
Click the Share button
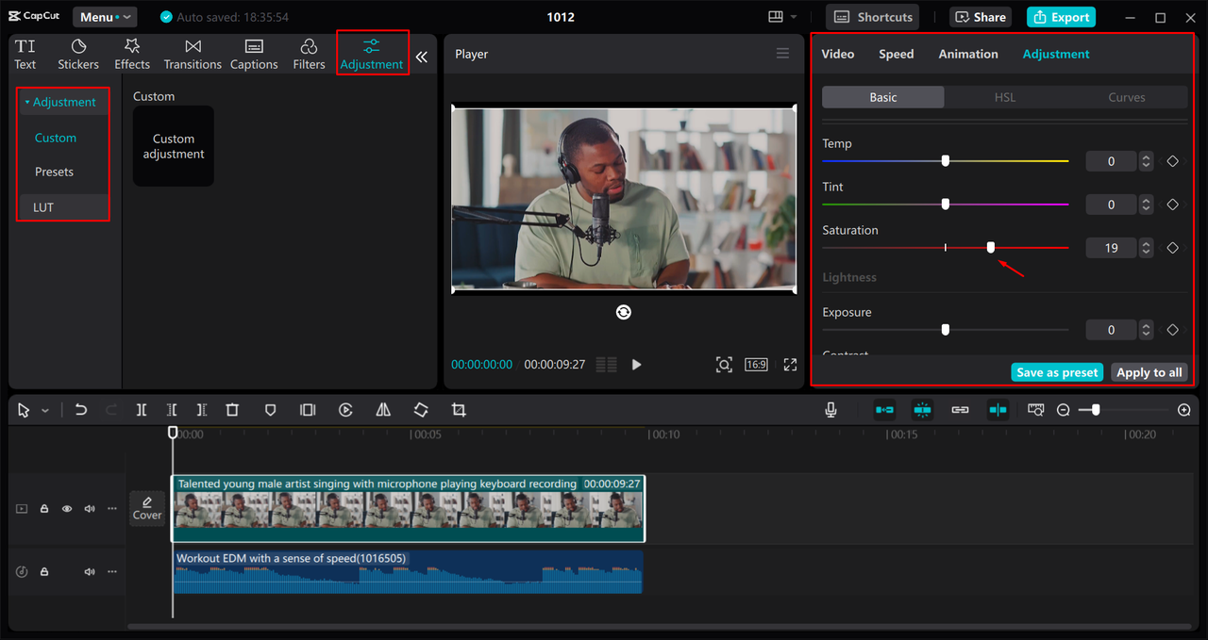coord(981,17)
